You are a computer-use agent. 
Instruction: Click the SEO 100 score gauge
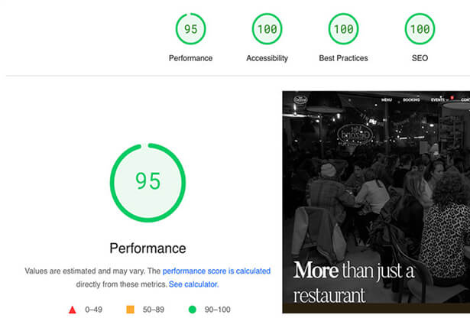(420, 29)
